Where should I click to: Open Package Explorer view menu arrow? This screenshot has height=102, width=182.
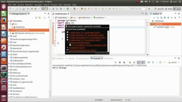coord(49,18)
